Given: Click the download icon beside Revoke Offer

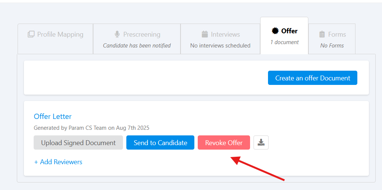Looking at the screenshot, I should (x=261, y=142).
